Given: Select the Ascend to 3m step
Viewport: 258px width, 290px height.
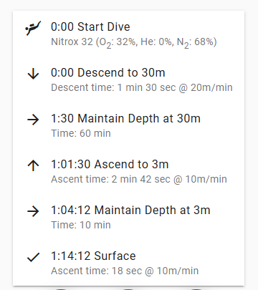Looking at the screenshot, I should (128, 171).
